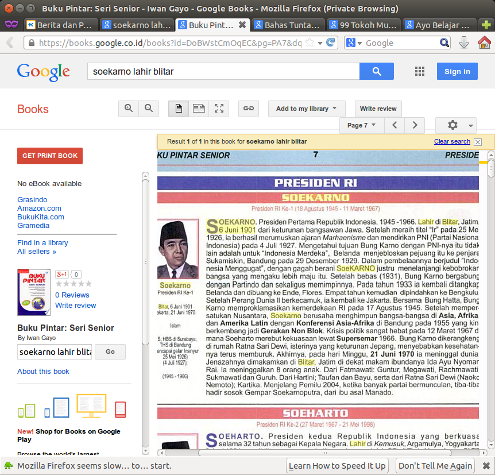495x475 pixels.
Task: Click the devices illustration for Google Play
Action: [72, 406]
